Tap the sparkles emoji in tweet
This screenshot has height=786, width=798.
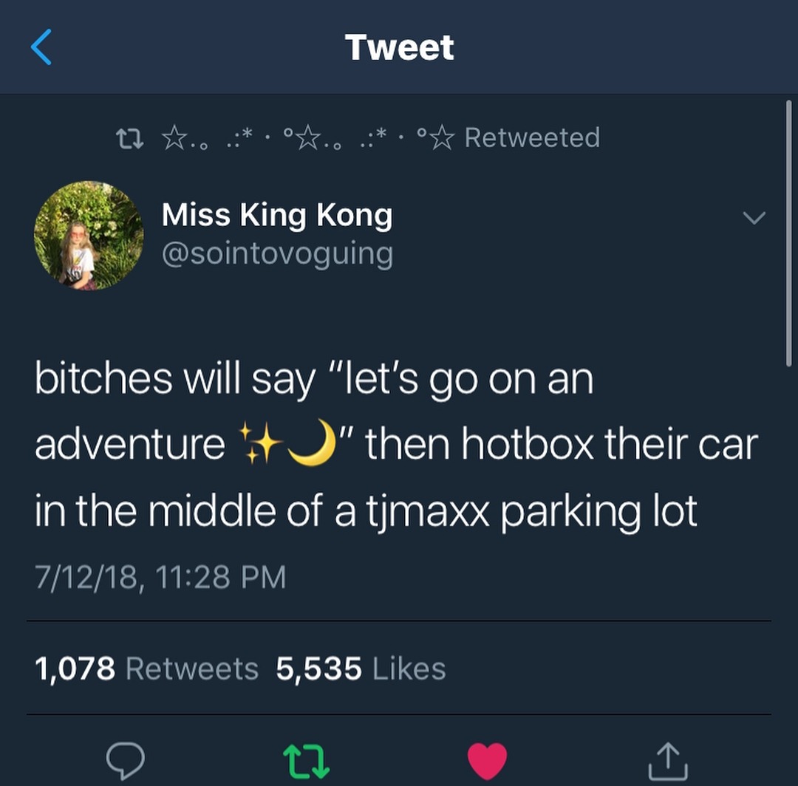pyautogui.click(x=261, y=443)
